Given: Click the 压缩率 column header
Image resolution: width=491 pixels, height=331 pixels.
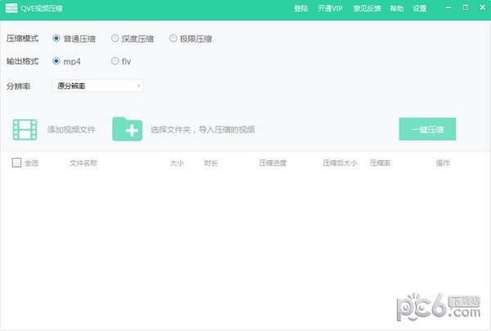Looking at the screenshot, I should coord(381,163).
